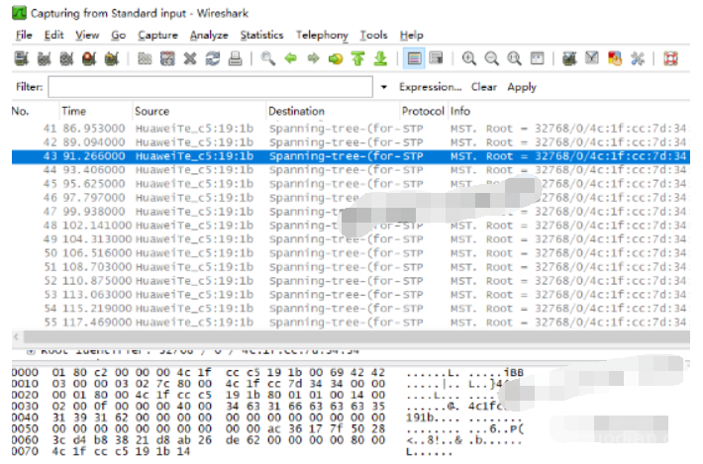Click the Expression... filter button
703x464 pixels.
coord(430,87)
